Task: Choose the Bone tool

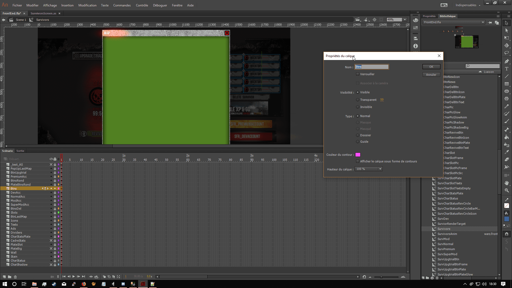Action: click(507, 130)
